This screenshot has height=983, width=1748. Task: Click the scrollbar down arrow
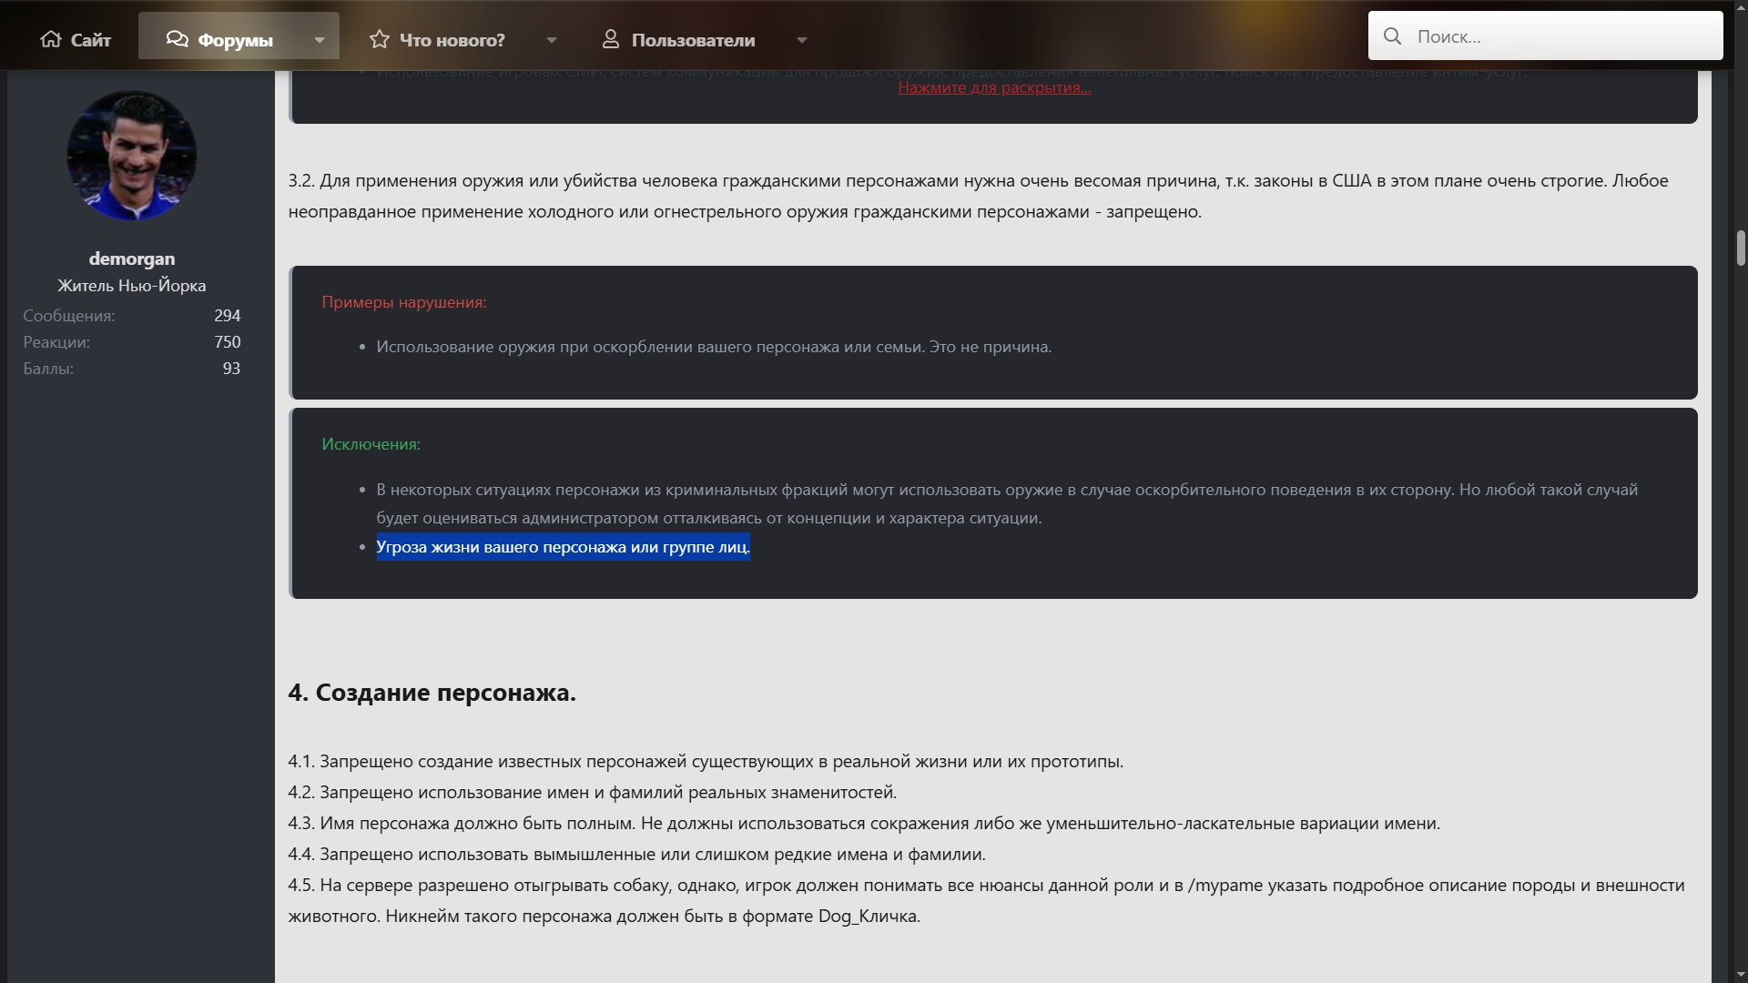tap(1741, 973)
